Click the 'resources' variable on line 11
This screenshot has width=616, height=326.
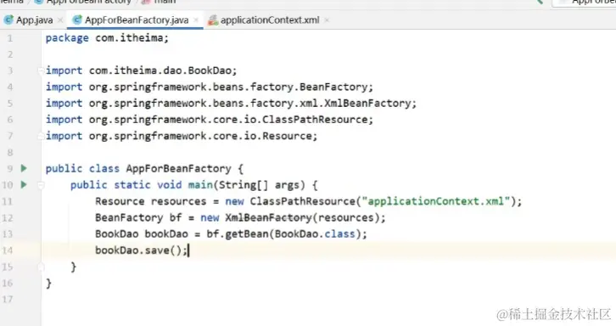(179, 201)
